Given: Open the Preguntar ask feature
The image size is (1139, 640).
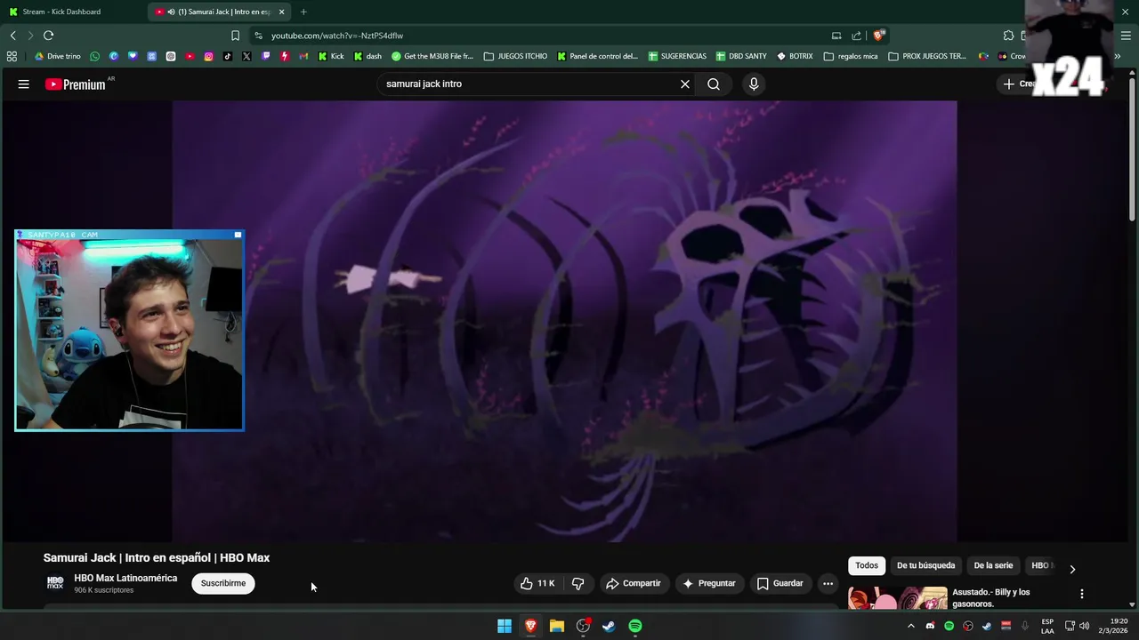Looking at the screenshot, I should [x=709, y=583].
